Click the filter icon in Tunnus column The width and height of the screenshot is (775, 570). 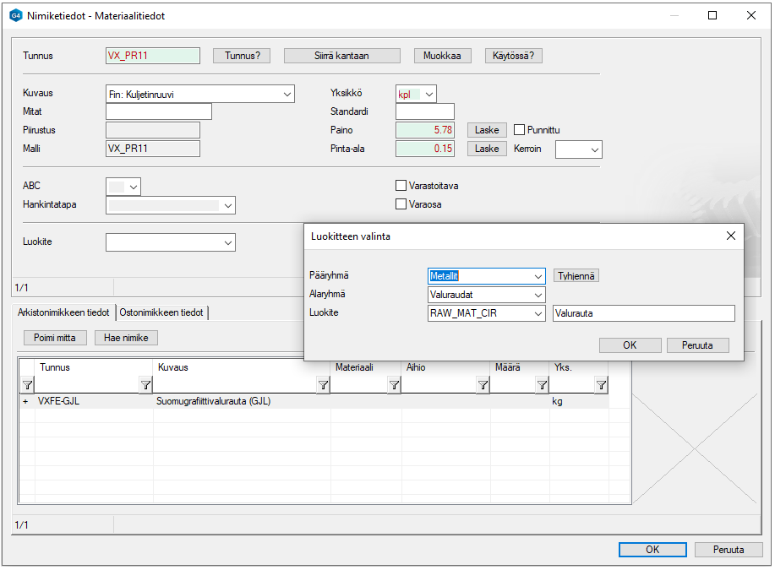[x=145, y=385]
